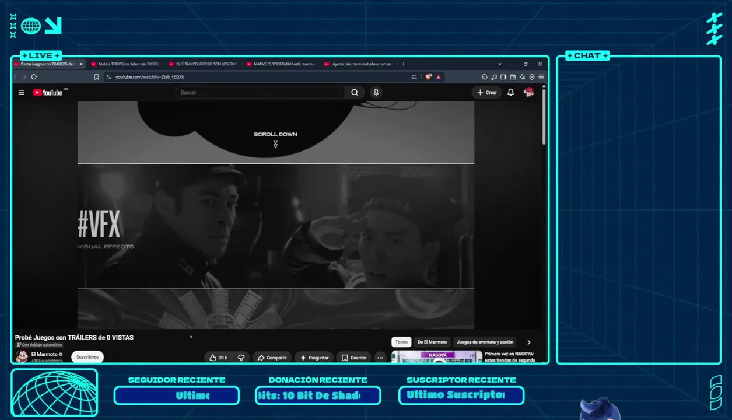Reload the page with the browser refresh icon
The width and height of the screenshot is (732, 420).
(x=34, y=76)
